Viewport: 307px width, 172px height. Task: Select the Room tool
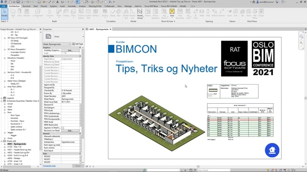coord(148,13)
